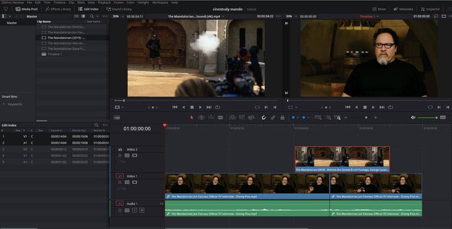Click the timeline timecode 01:00:00:00 field
452x229 pixels.
coord(137,129)
